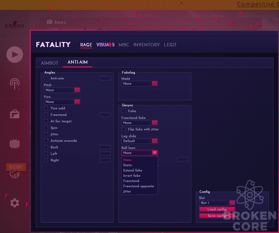The width and height of the screenshot is (279, 233).
Task: Collapse the Roll lean dropdown
Action: coord(140,153)
